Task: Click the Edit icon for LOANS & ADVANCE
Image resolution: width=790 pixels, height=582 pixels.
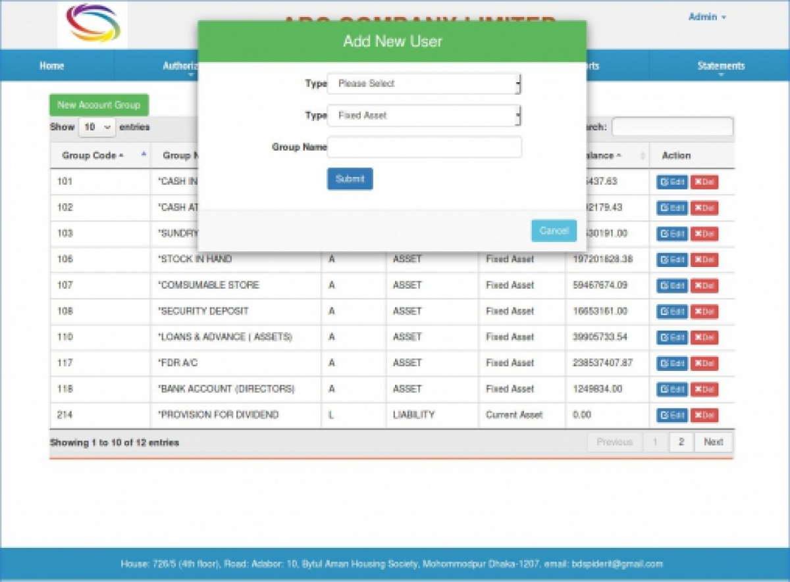Action: (x=671, y=337)
